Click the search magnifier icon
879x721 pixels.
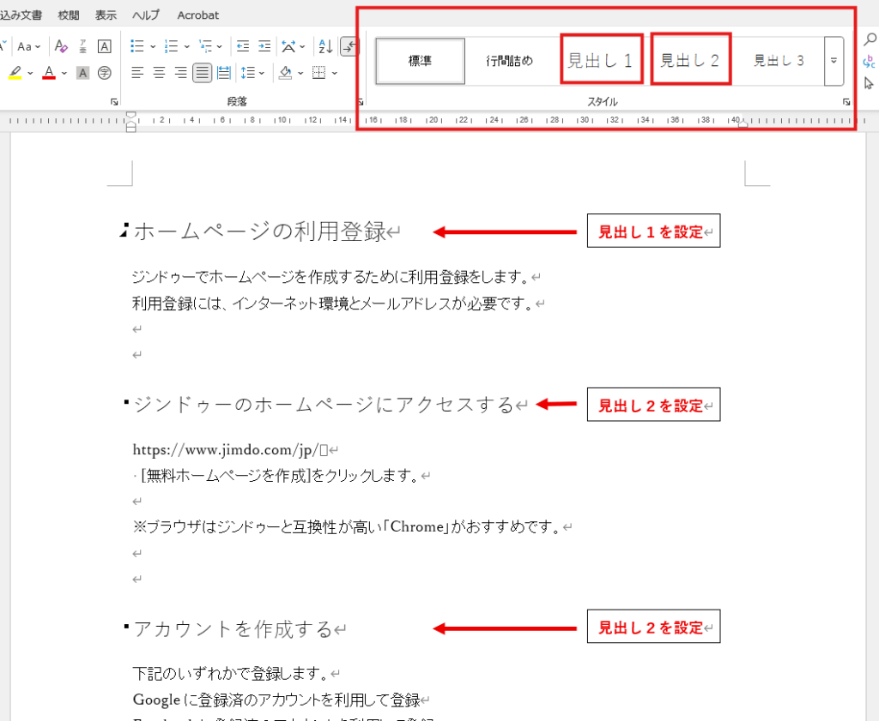pos(870,39)
